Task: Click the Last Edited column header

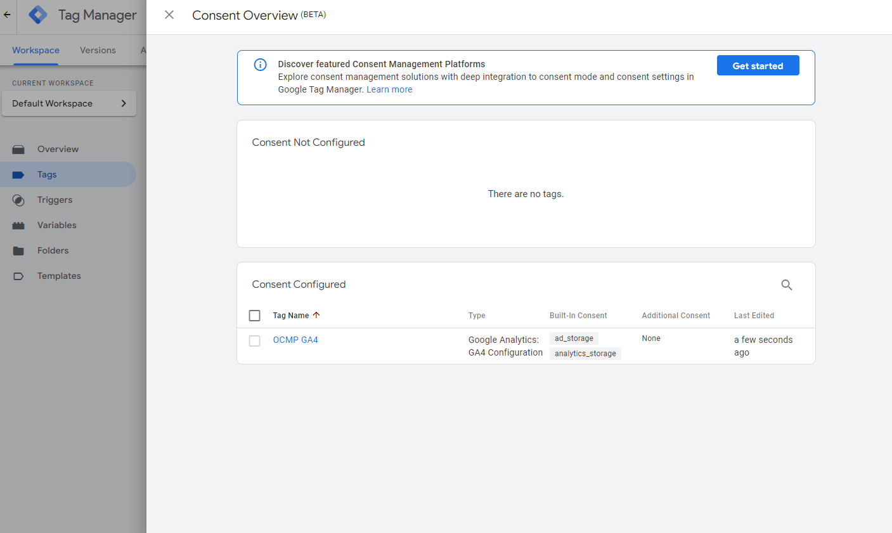Action: click(x=754, y=315)
